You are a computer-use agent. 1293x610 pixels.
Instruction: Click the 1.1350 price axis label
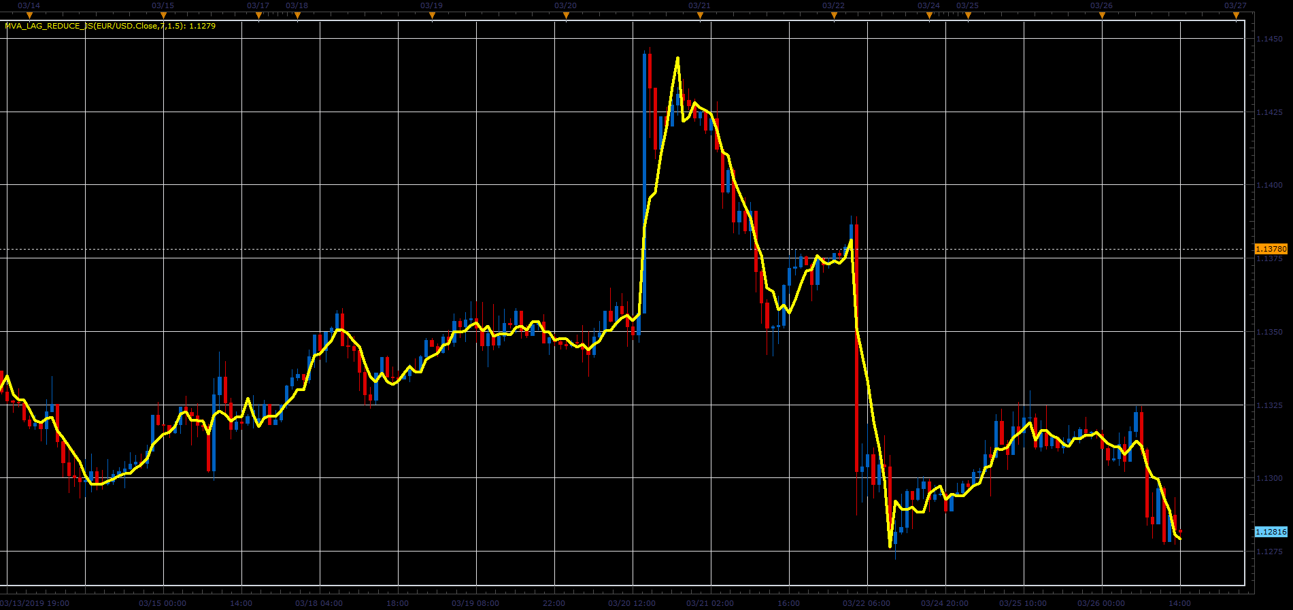click(x=1269, y=332)
